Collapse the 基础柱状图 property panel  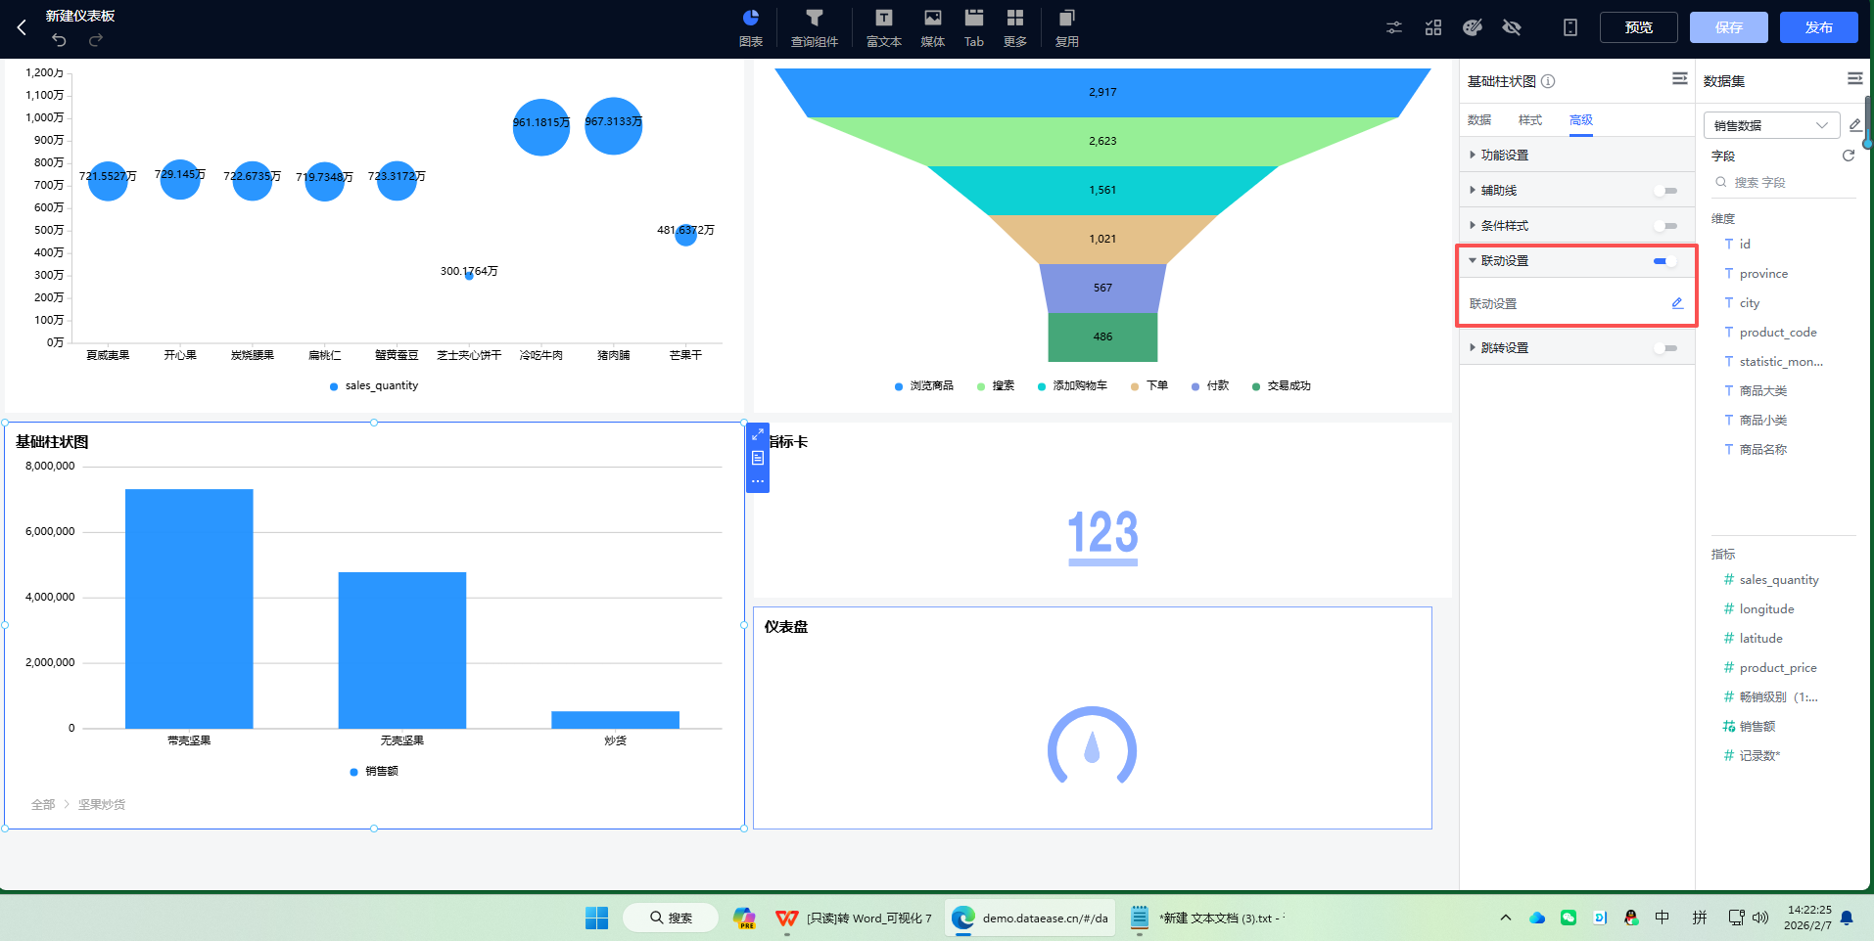1680,78
